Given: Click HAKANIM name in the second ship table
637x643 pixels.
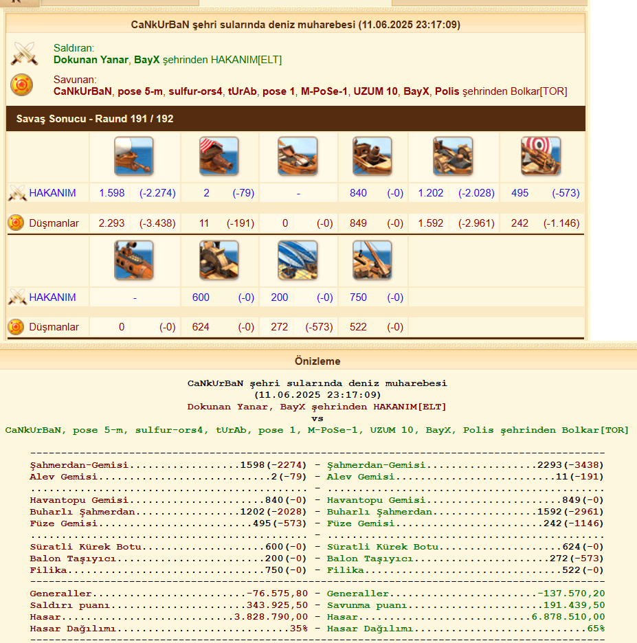Looking at the screenshot, I should (52, 297).
